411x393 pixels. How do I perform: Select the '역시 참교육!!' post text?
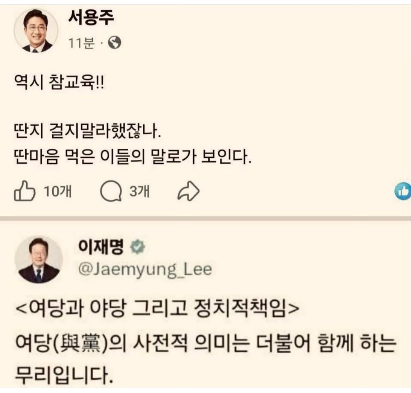(59, 83)
